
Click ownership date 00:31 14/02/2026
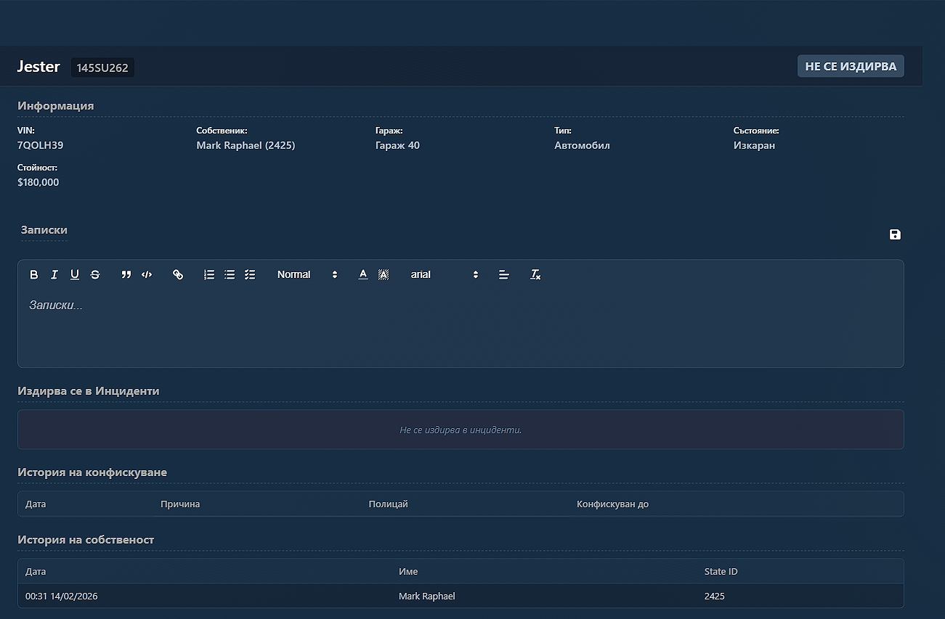tap(62, 596)
